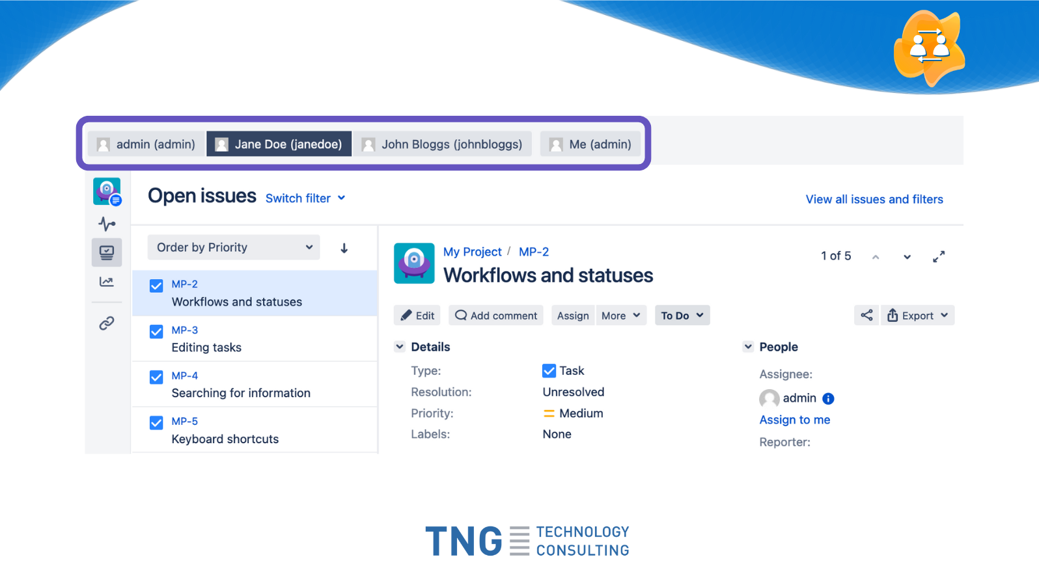The height and width of the screenshot is (583, 1039).
Task: Click the Labels value None
Action: point(557,435)
